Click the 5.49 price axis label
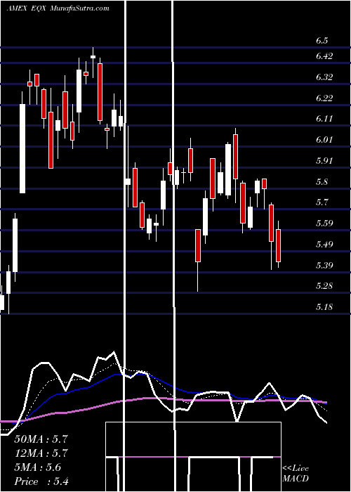 coord(324,245)
